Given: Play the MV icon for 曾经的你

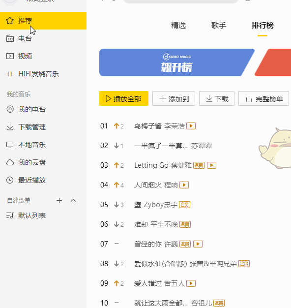Looking at the screenshot, I should 198,244.
